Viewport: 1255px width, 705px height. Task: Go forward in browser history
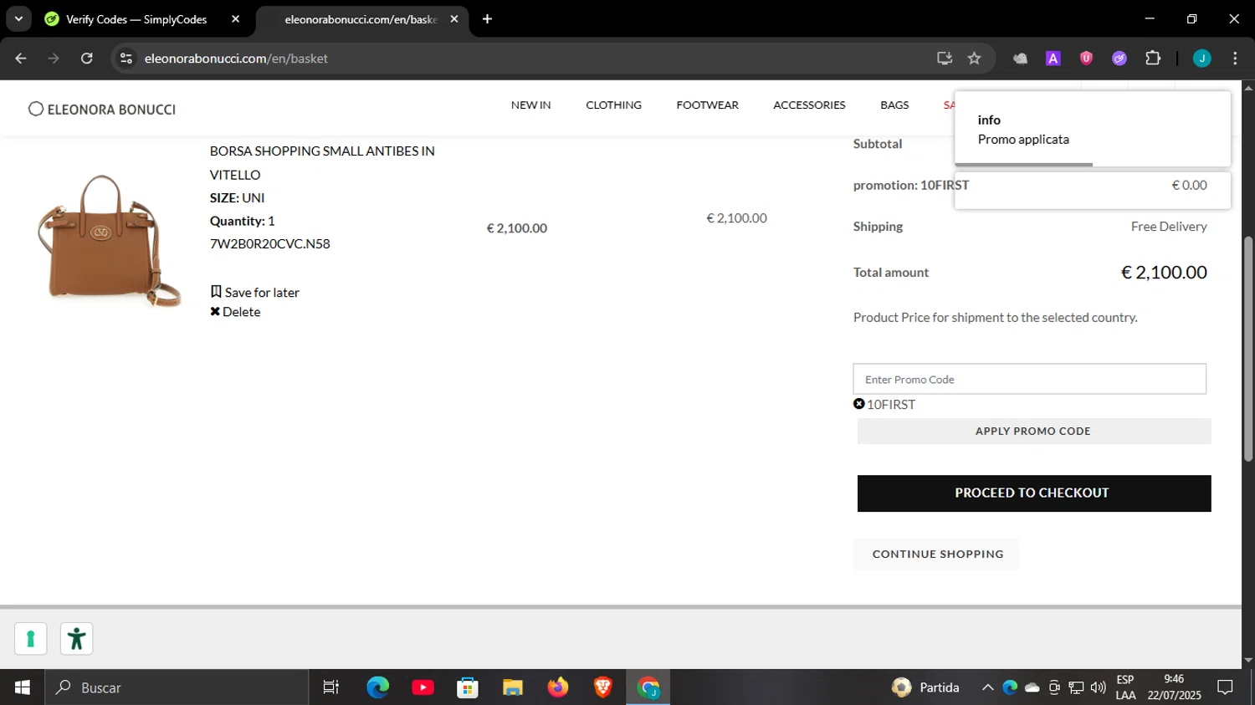[x=54, y=59]
